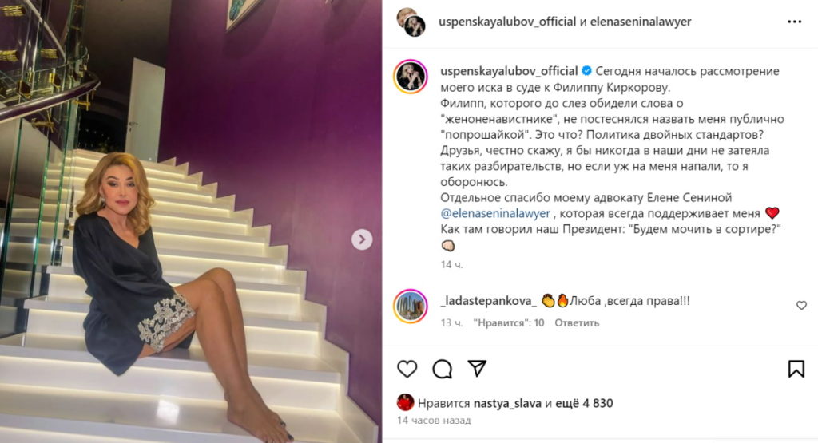The height and width of the screenshot is (443, 818).
Task: Open the combined profile avatars in header
Action: (411, 22)
